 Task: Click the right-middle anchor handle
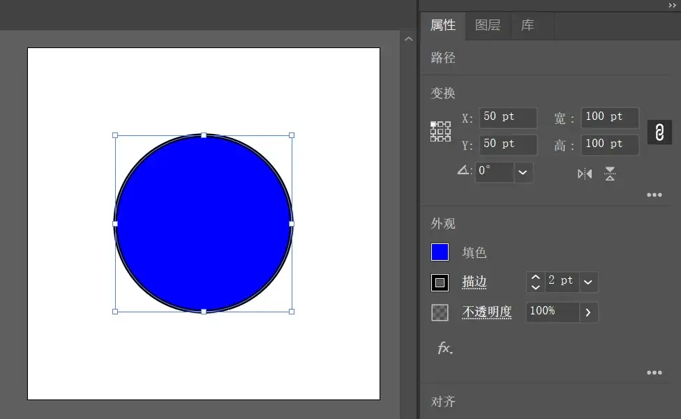coord(292,224)
